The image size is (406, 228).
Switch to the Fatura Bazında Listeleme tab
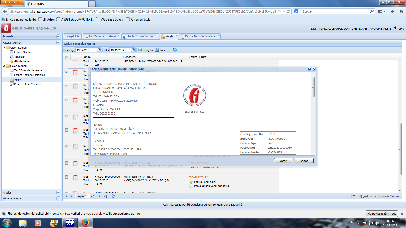click(200, 36)
